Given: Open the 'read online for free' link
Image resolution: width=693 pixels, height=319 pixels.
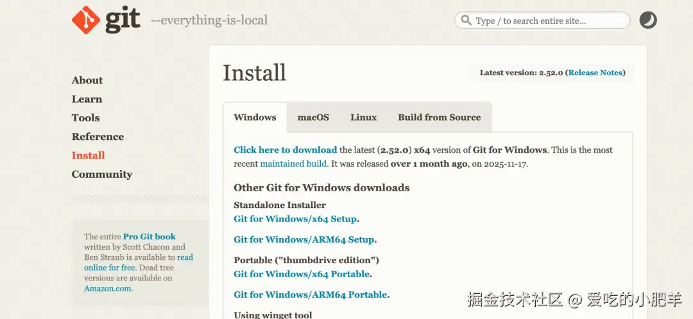Looking at the screenshot, I should point(139,263).
